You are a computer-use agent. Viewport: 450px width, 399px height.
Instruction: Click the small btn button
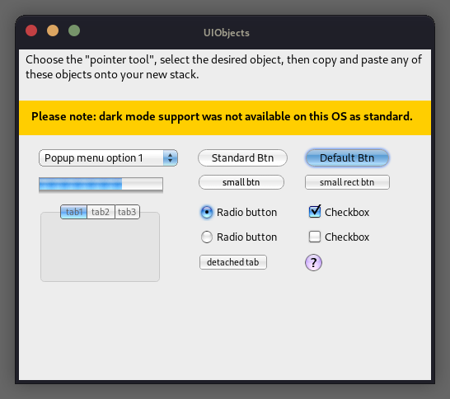pos(241,182)
